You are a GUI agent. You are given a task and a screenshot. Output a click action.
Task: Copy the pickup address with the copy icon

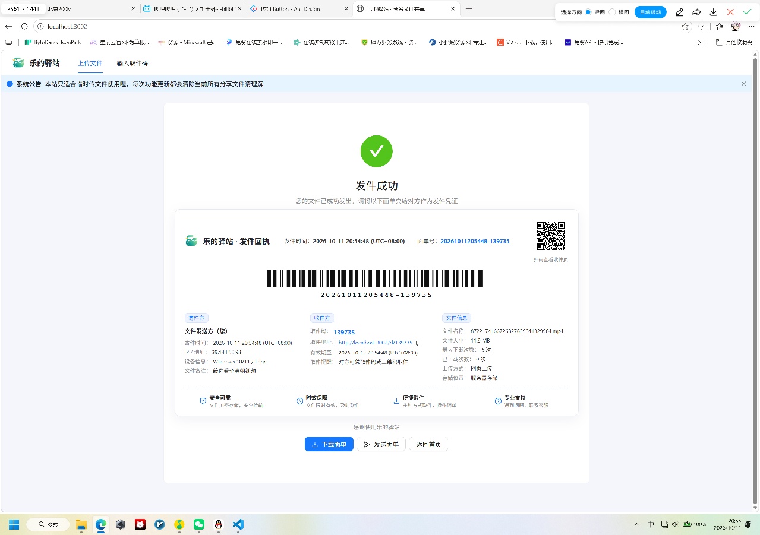(x=418, y=343)
